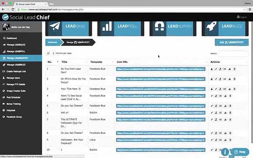Select the Social Lead Chief browser tab

point(31,4)
